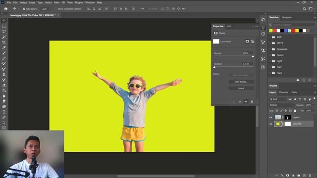Screen dimensions: 317x178
Task: Toggle lock transparent pixels
Action: pyautogui.click(x=277, y=111)
